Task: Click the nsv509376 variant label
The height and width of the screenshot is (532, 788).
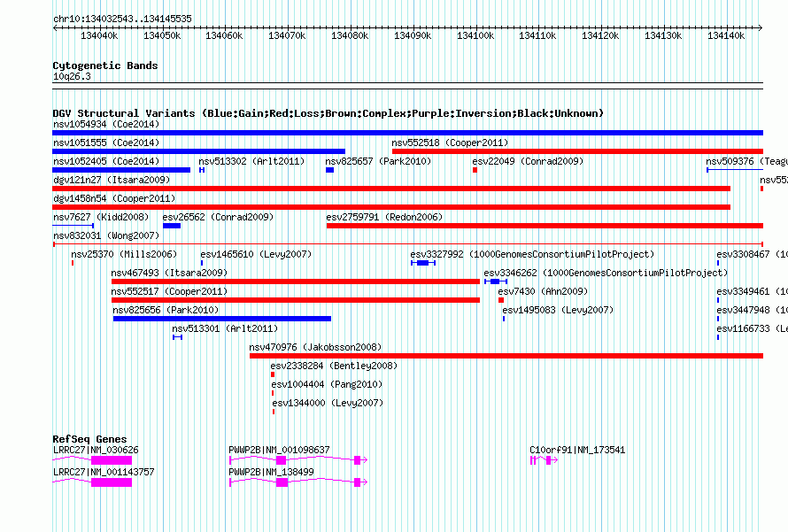Action: [746, 161]
